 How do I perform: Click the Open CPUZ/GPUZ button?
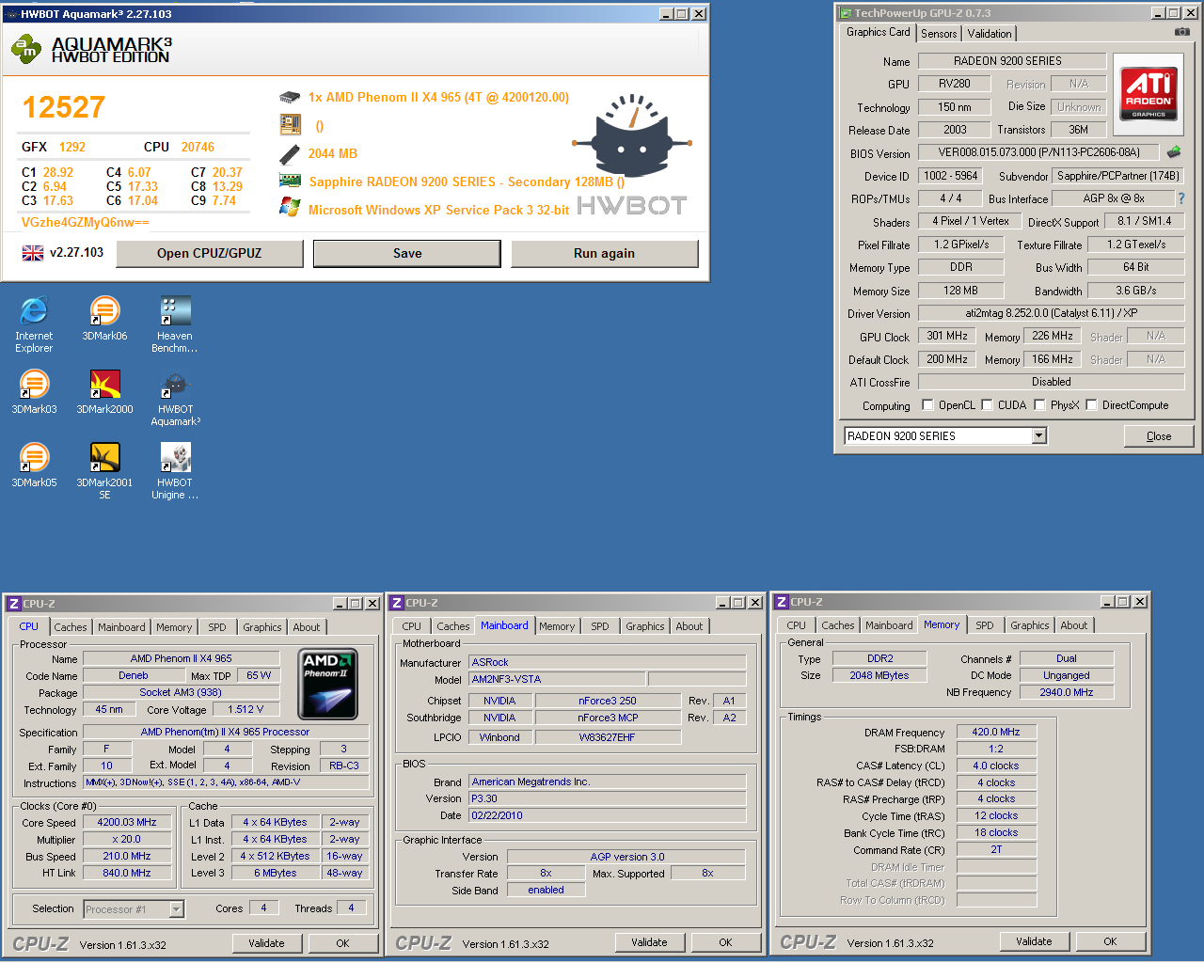(x=210, y=253)
